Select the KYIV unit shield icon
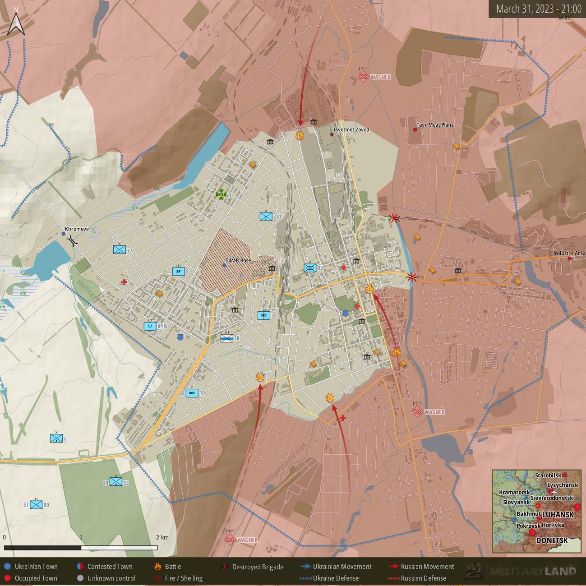This screenshot has width=586, height=586. tap(150, 326)
